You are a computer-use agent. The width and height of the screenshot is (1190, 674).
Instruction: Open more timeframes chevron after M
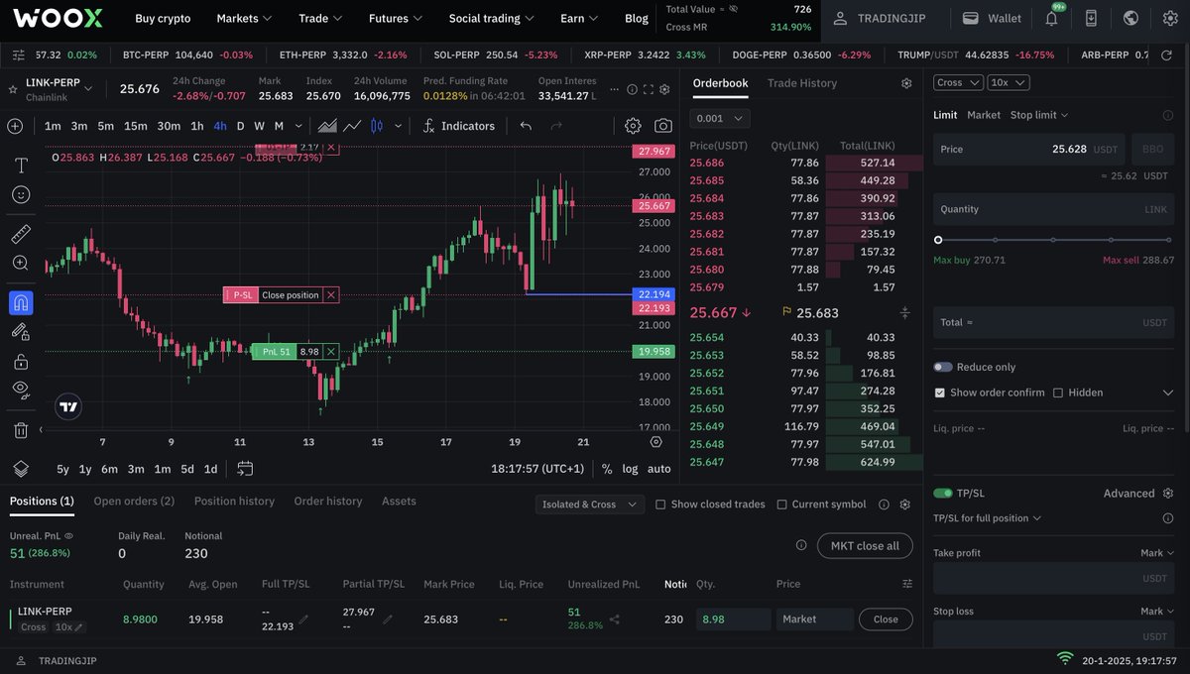[x=298, y=126]
